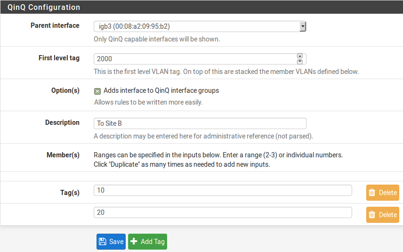The image size is (403, 252).
Task: Click the trash icon beside tag 20
Action: [x=372, y=215]
